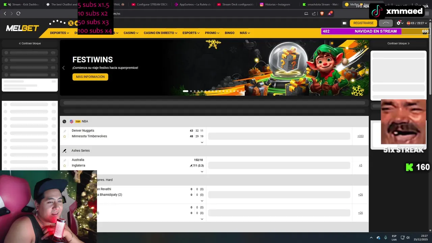Open the settings gear dropdown

pos(400,23)
